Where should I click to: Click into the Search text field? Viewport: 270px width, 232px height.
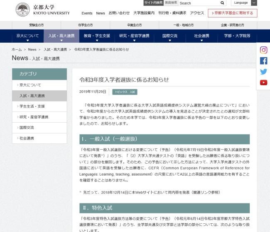coord(199,3)
